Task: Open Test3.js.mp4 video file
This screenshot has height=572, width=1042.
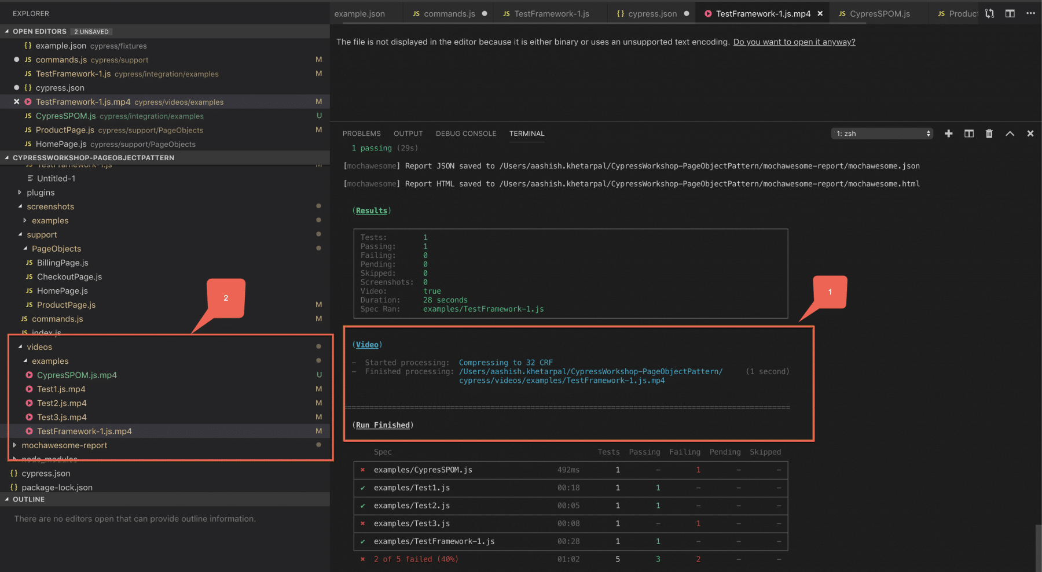Action: 62,417
